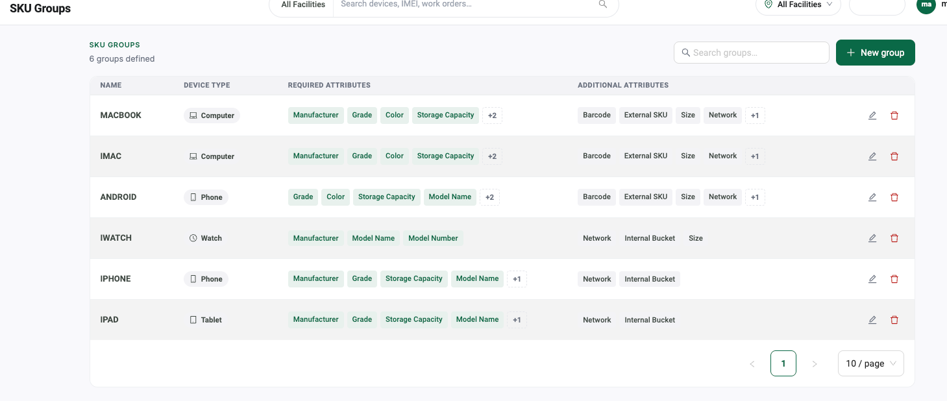Click the IPAD group name

coord(110,319)
